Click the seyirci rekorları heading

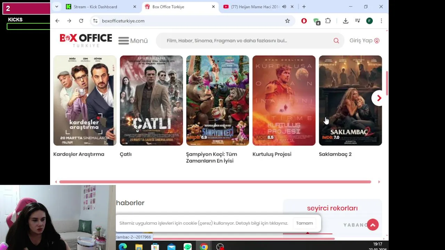pyautogui.click(x=332, y=208)
